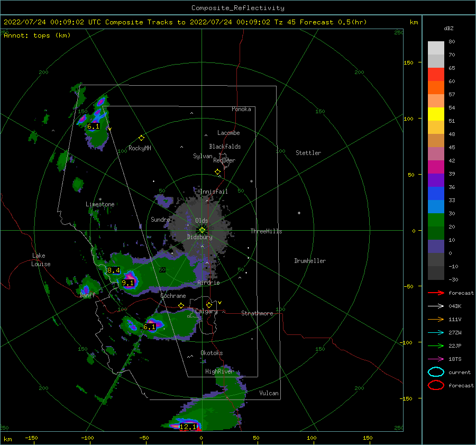Click the Ponoka city label
Screen dimensions: 476x445
click(x=241, y=109)
